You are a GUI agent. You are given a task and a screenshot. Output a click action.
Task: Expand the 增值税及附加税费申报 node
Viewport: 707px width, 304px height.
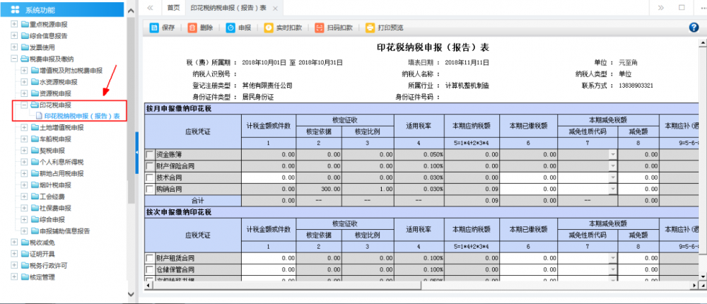[24, 71]
